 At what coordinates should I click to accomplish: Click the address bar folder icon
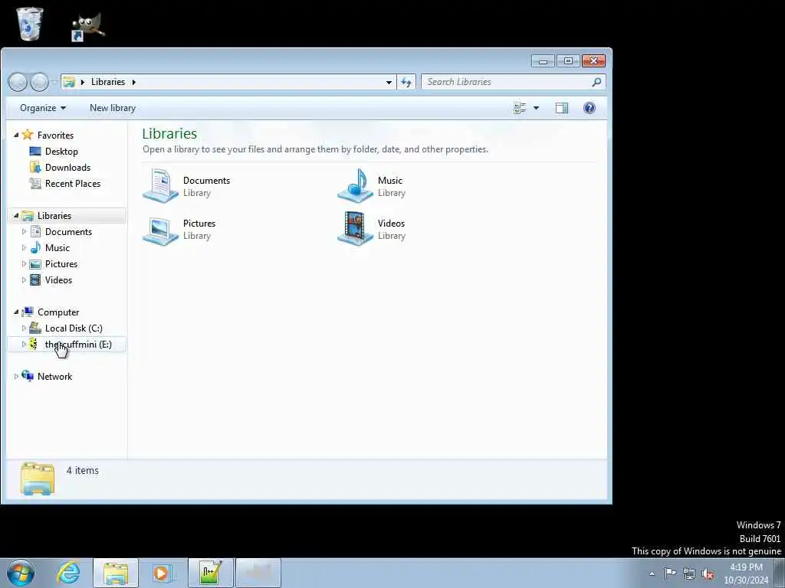(69, 82)
